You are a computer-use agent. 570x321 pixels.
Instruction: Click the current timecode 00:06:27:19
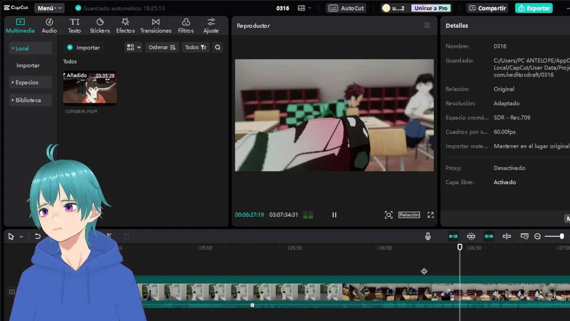[249, 215]
